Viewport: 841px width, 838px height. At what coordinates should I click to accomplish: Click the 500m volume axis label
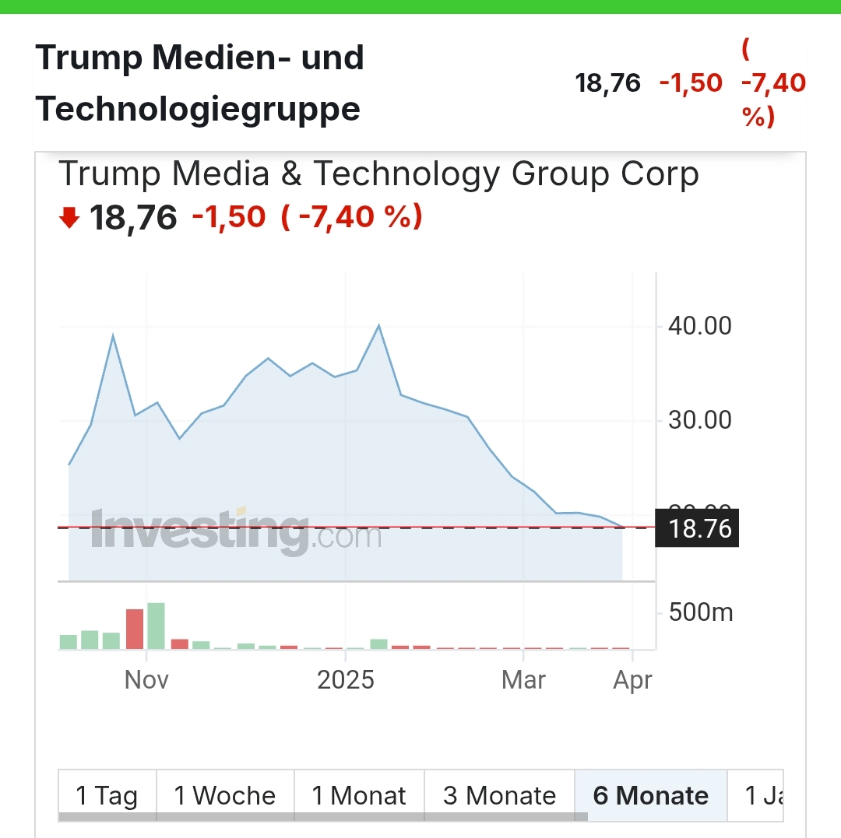point(700,612)
